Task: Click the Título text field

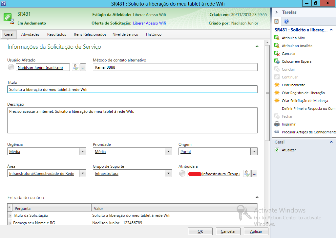Action: point(132,90)
